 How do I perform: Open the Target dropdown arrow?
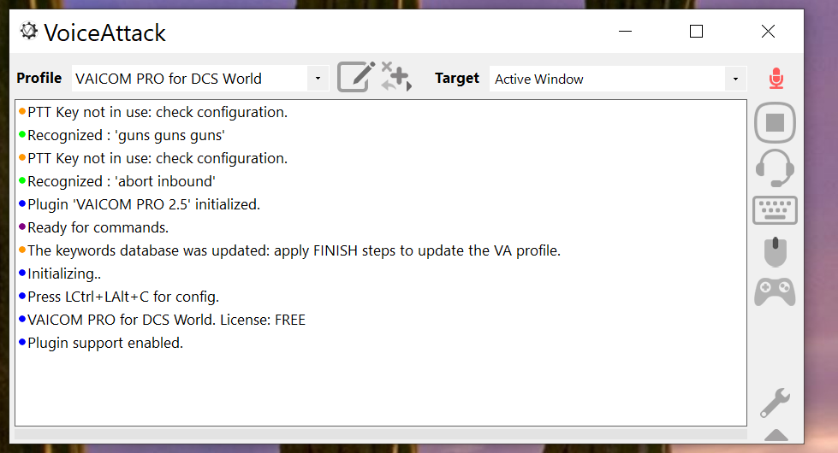(735, 79)
